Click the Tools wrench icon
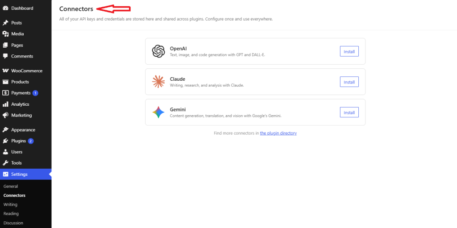The image size is (457, 228). [5, 163]
